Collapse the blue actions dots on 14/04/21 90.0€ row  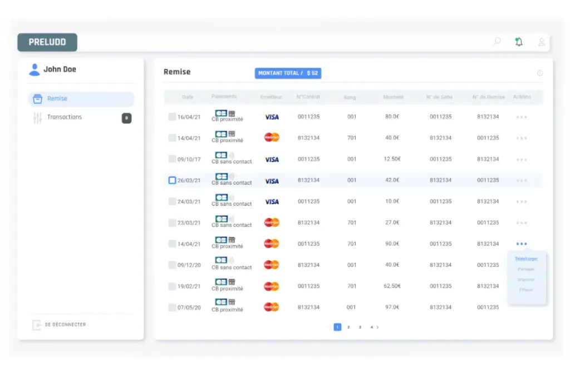522,244
